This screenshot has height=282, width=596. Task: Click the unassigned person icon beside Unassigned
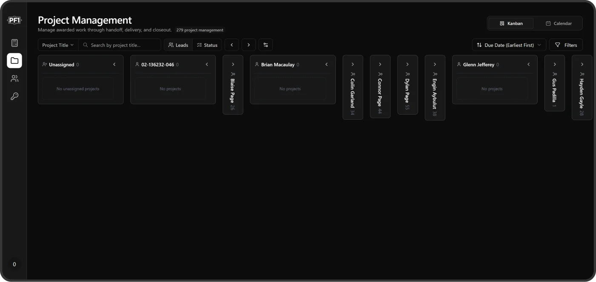click(45, 65)
